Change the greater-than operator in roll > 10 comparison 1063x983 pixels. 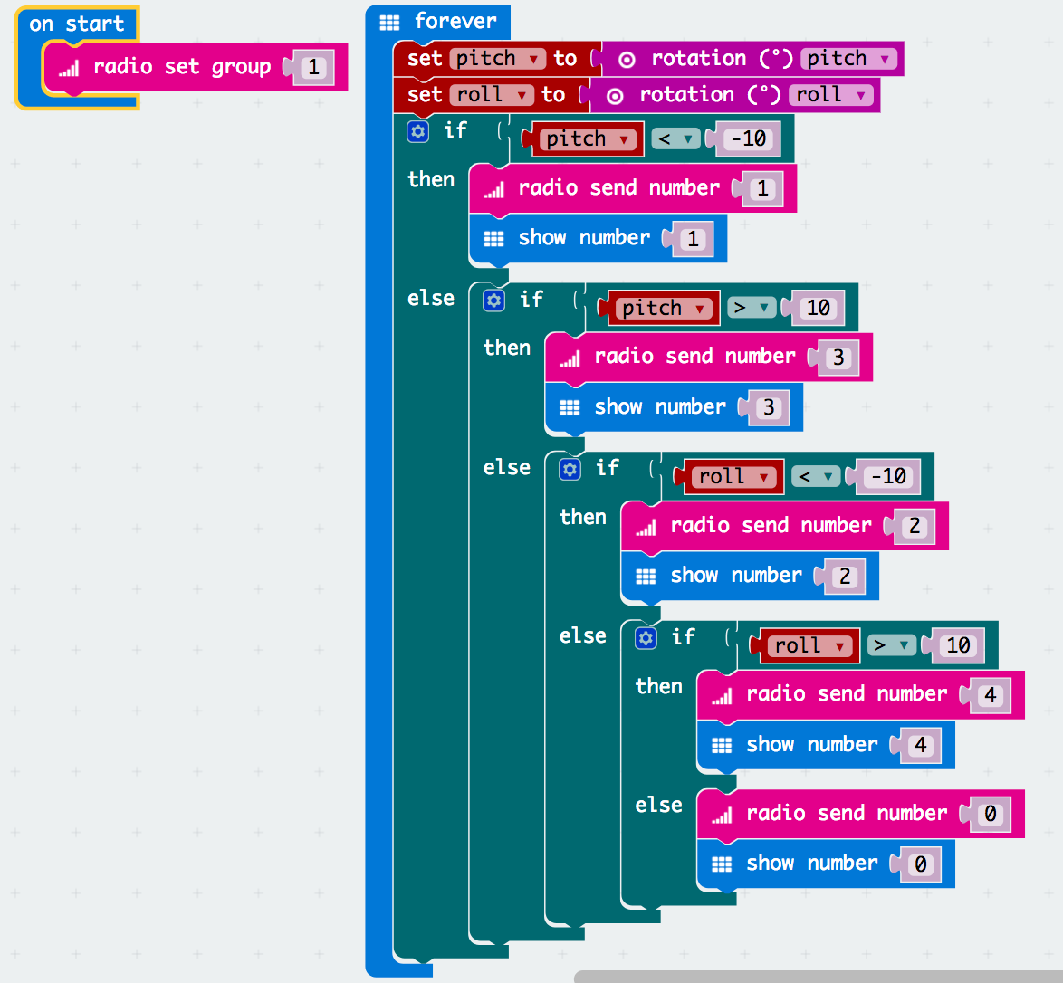pos(904,645)
